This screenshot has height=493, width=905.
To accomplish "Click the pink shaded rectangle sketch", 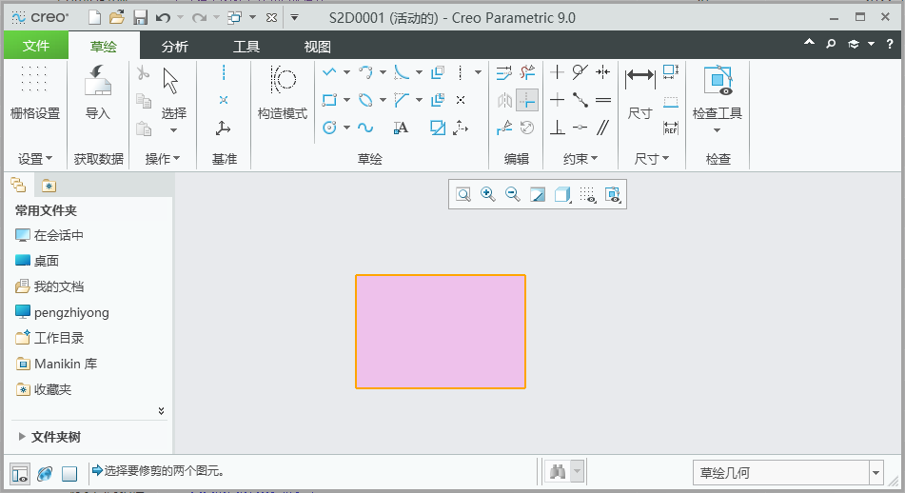I will (441, 331).
